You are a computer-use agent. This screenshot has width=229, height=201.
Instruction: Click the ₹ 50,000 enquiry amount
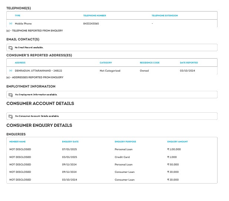(173, 165)
